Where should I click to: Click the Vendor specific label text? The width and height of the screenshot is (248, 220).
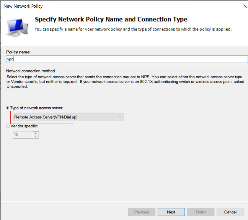pyautogui.click(x=24, y=126)
